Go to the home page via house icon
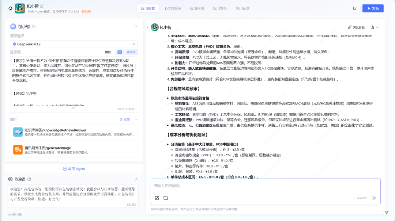 (x=10, y=8)
